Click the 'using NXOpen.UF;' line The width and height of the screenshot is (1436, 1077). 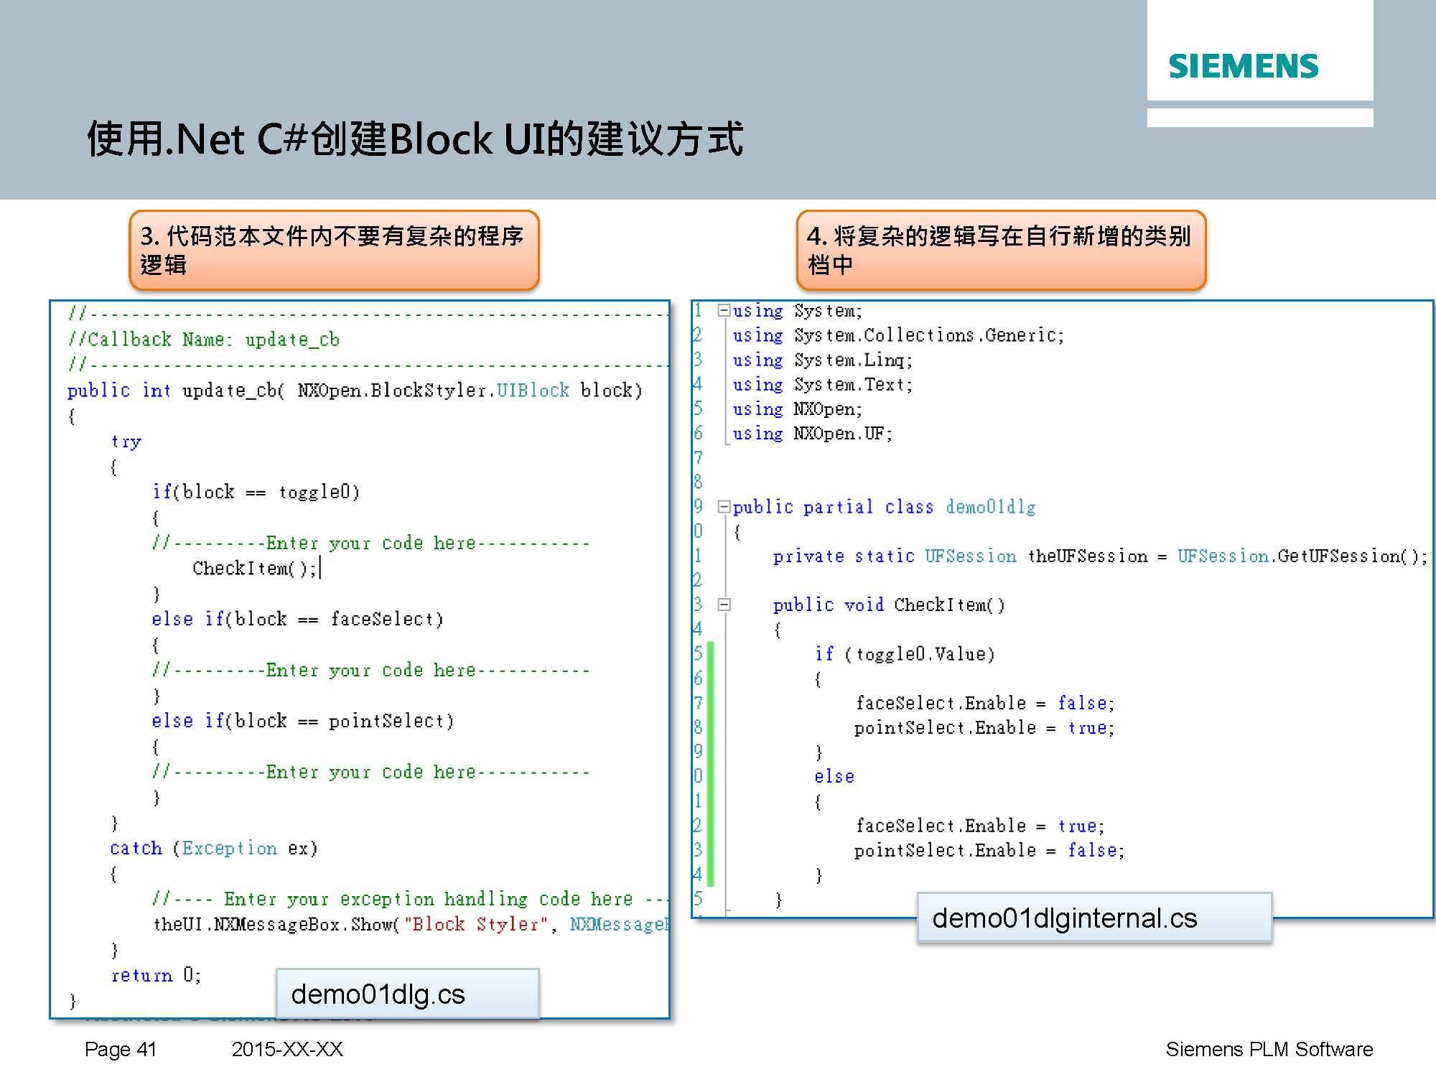(813, 434)
